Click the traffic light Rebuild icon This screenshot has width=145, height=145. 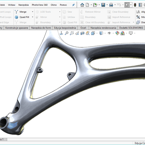pyautogui.click(x=135, y=5)
